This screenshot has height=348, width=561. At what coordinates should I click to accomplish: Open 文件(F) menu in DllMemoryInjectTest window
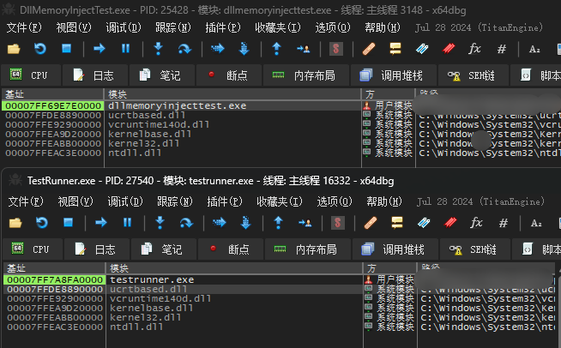point(24,27)
